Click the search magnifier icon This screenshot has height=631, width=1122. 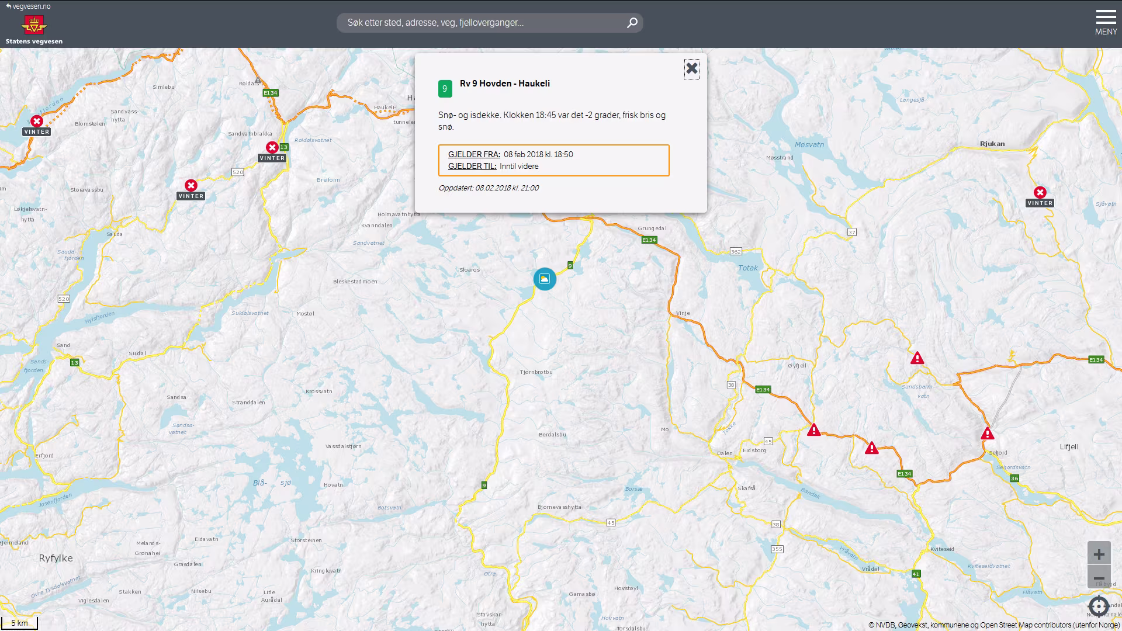(x=632, y=23)
